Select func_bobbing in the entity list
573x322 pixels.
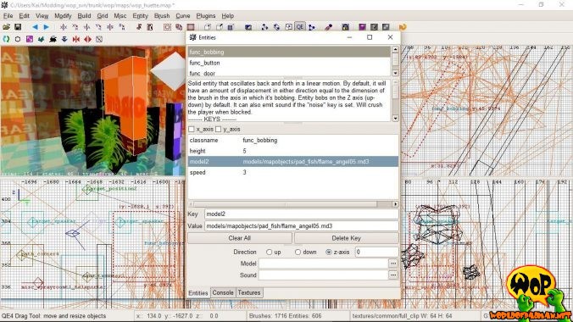pyautogui.click(x=289, y=52)
